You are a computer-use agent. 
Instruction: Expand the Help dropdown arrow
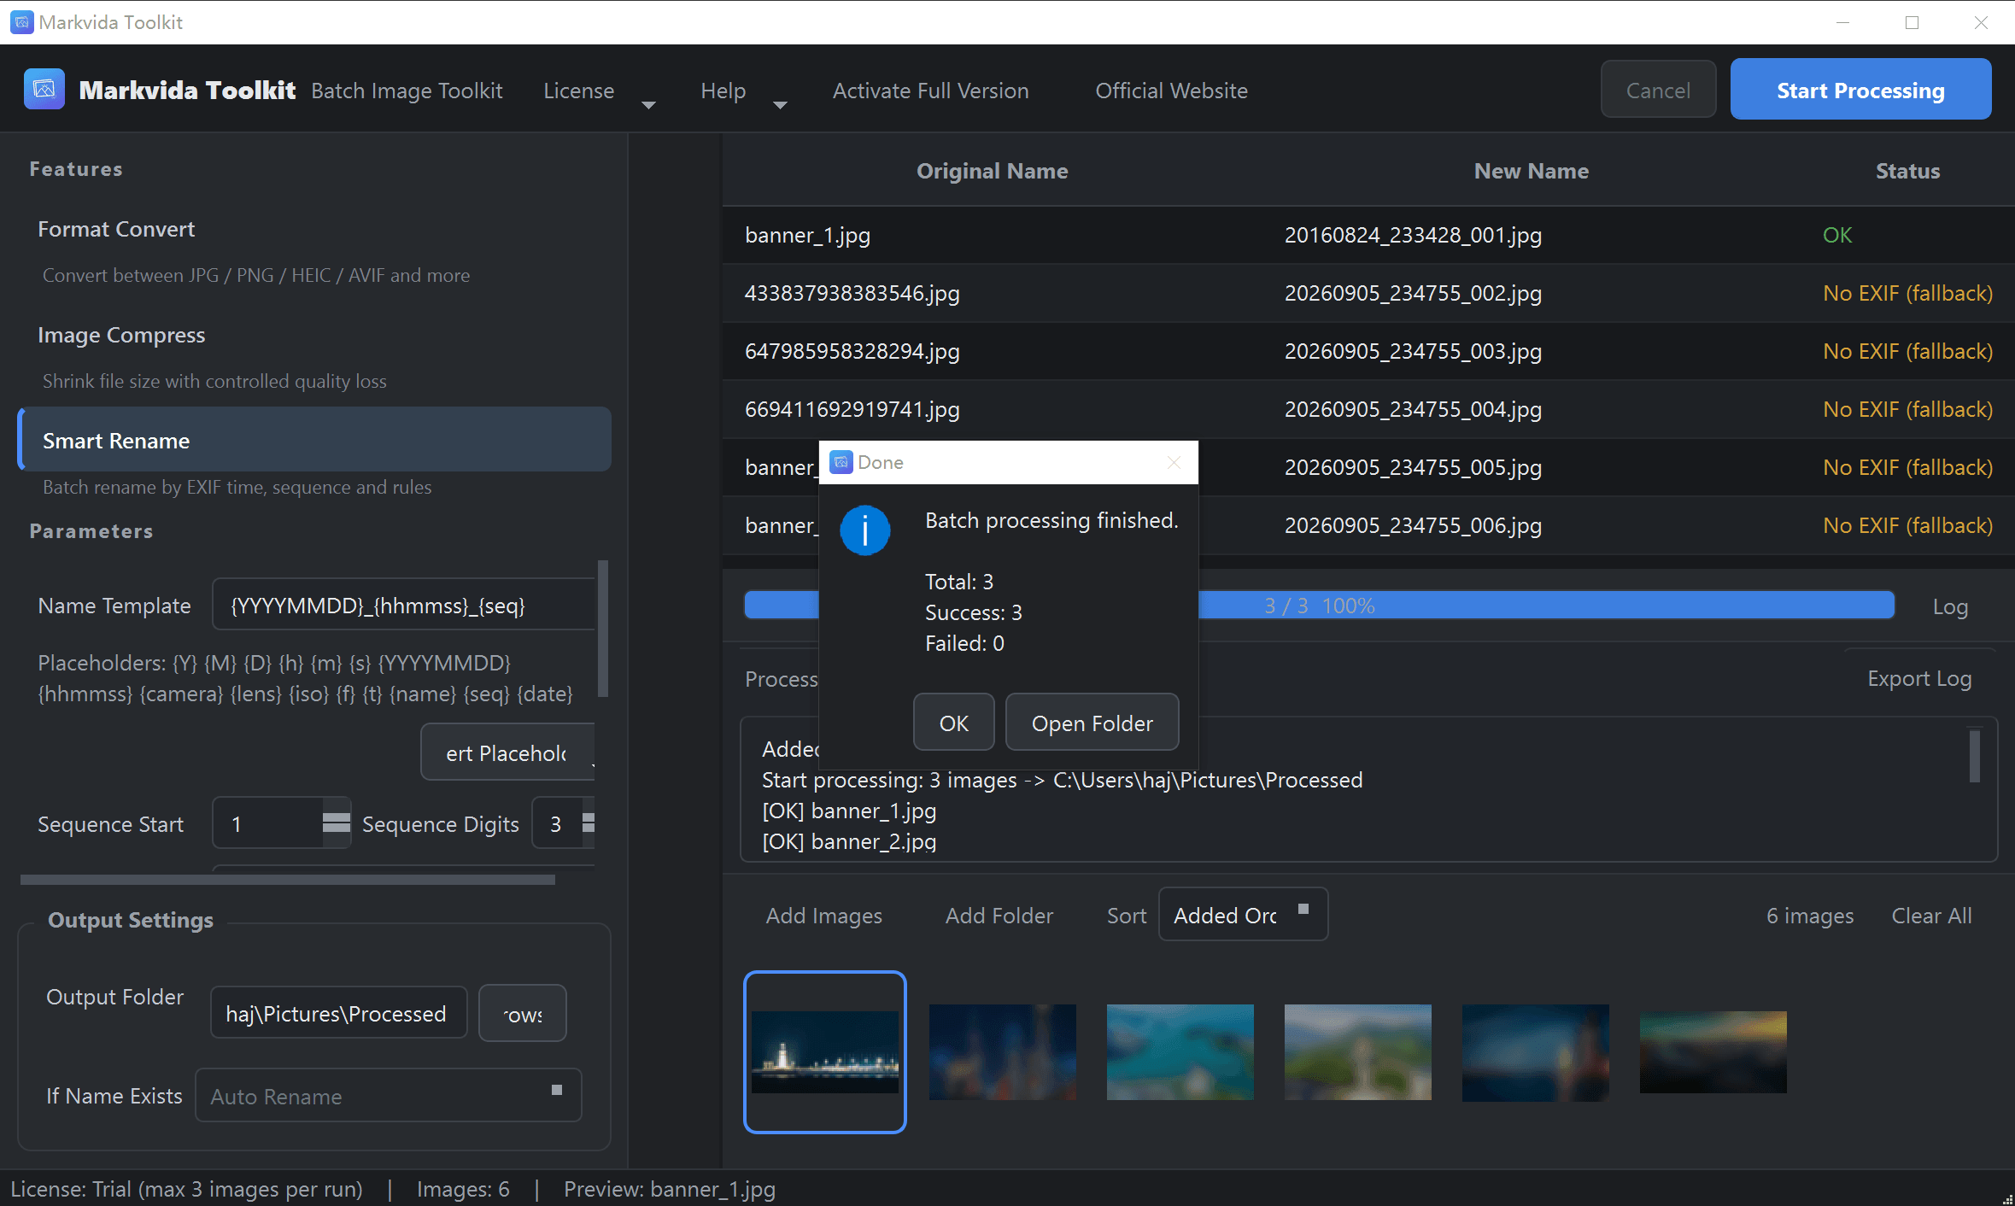780,105
